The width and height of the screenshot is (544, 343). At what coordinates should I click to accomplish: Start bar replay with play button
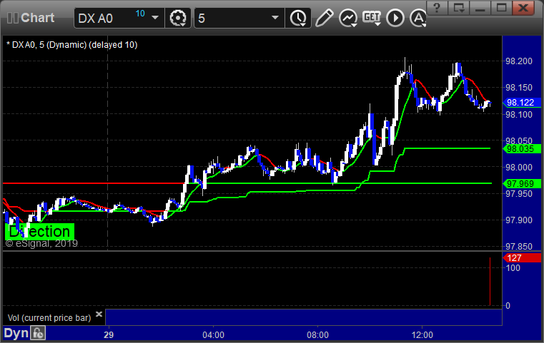pyautogui.click(x=395, y=18)
